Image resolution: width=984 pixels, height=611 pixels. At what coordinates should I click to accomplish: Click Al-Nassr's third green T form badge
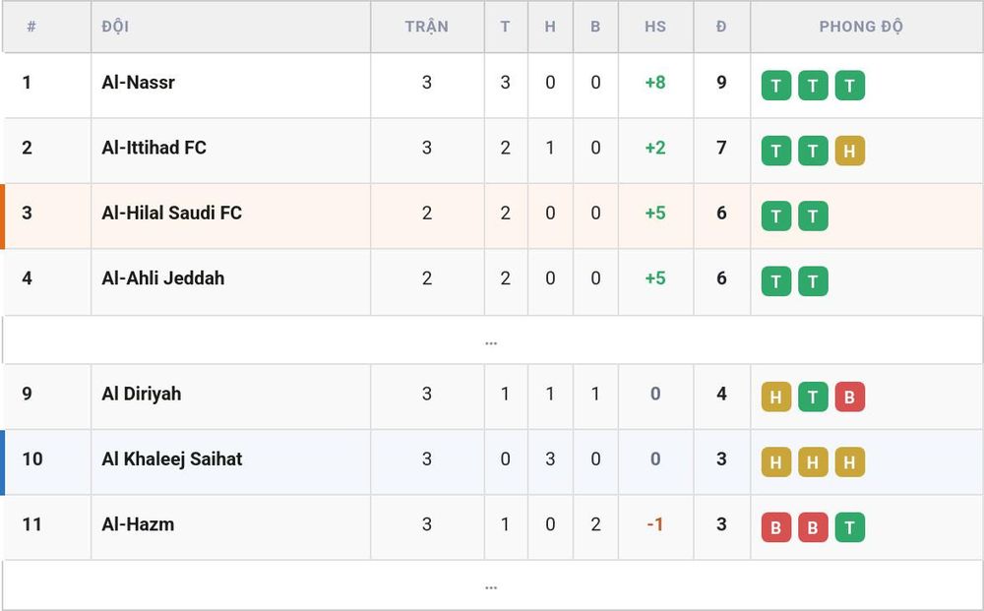[850, 86]
